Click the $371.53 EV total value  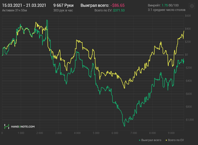coord(119,10)
